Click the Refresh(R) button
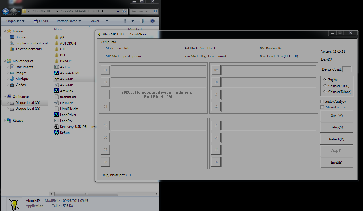The width and height of the screenshot is (363, 211). coord(337,139)
